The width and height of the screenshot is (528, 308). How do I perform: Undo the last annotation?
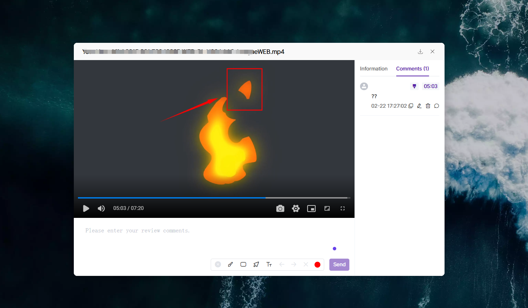pos(282,264)
